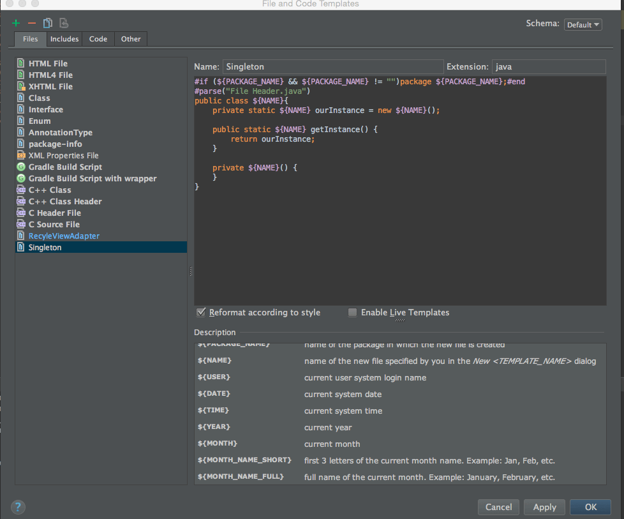This screenshot has width=624, height=519.
Task: Select the XHTML File template
Action: 101,86
